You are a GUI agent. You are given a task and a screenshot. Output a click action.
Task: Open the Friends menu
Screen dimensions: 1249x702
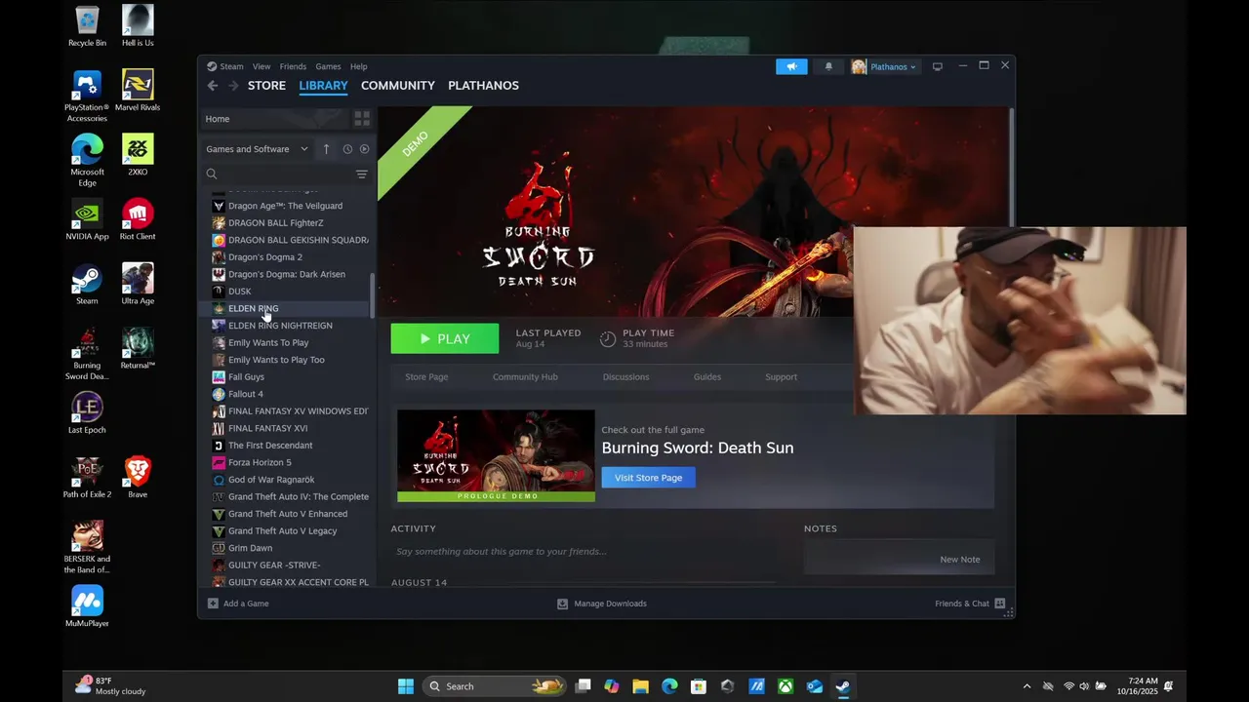293,66
